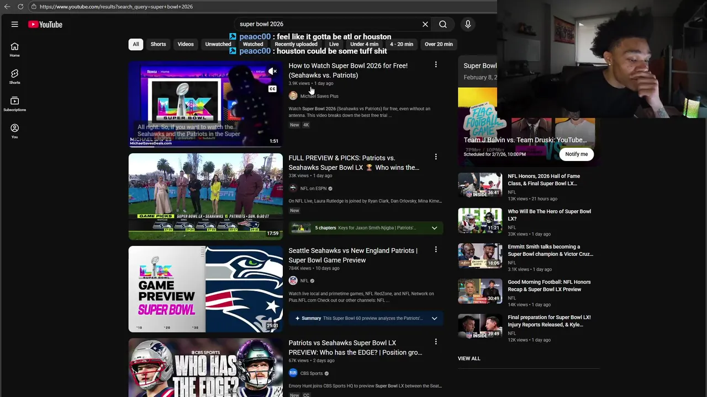Screen dimensions: 707x397
Task: Click the browser back arrow
Action: [x=7, y=7]
